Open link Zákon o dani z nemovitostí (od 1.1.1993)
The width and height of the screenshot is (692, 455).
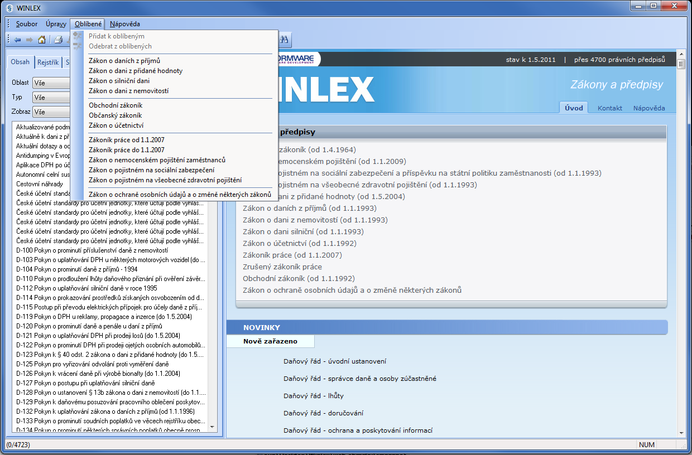(x=315, y=220)
